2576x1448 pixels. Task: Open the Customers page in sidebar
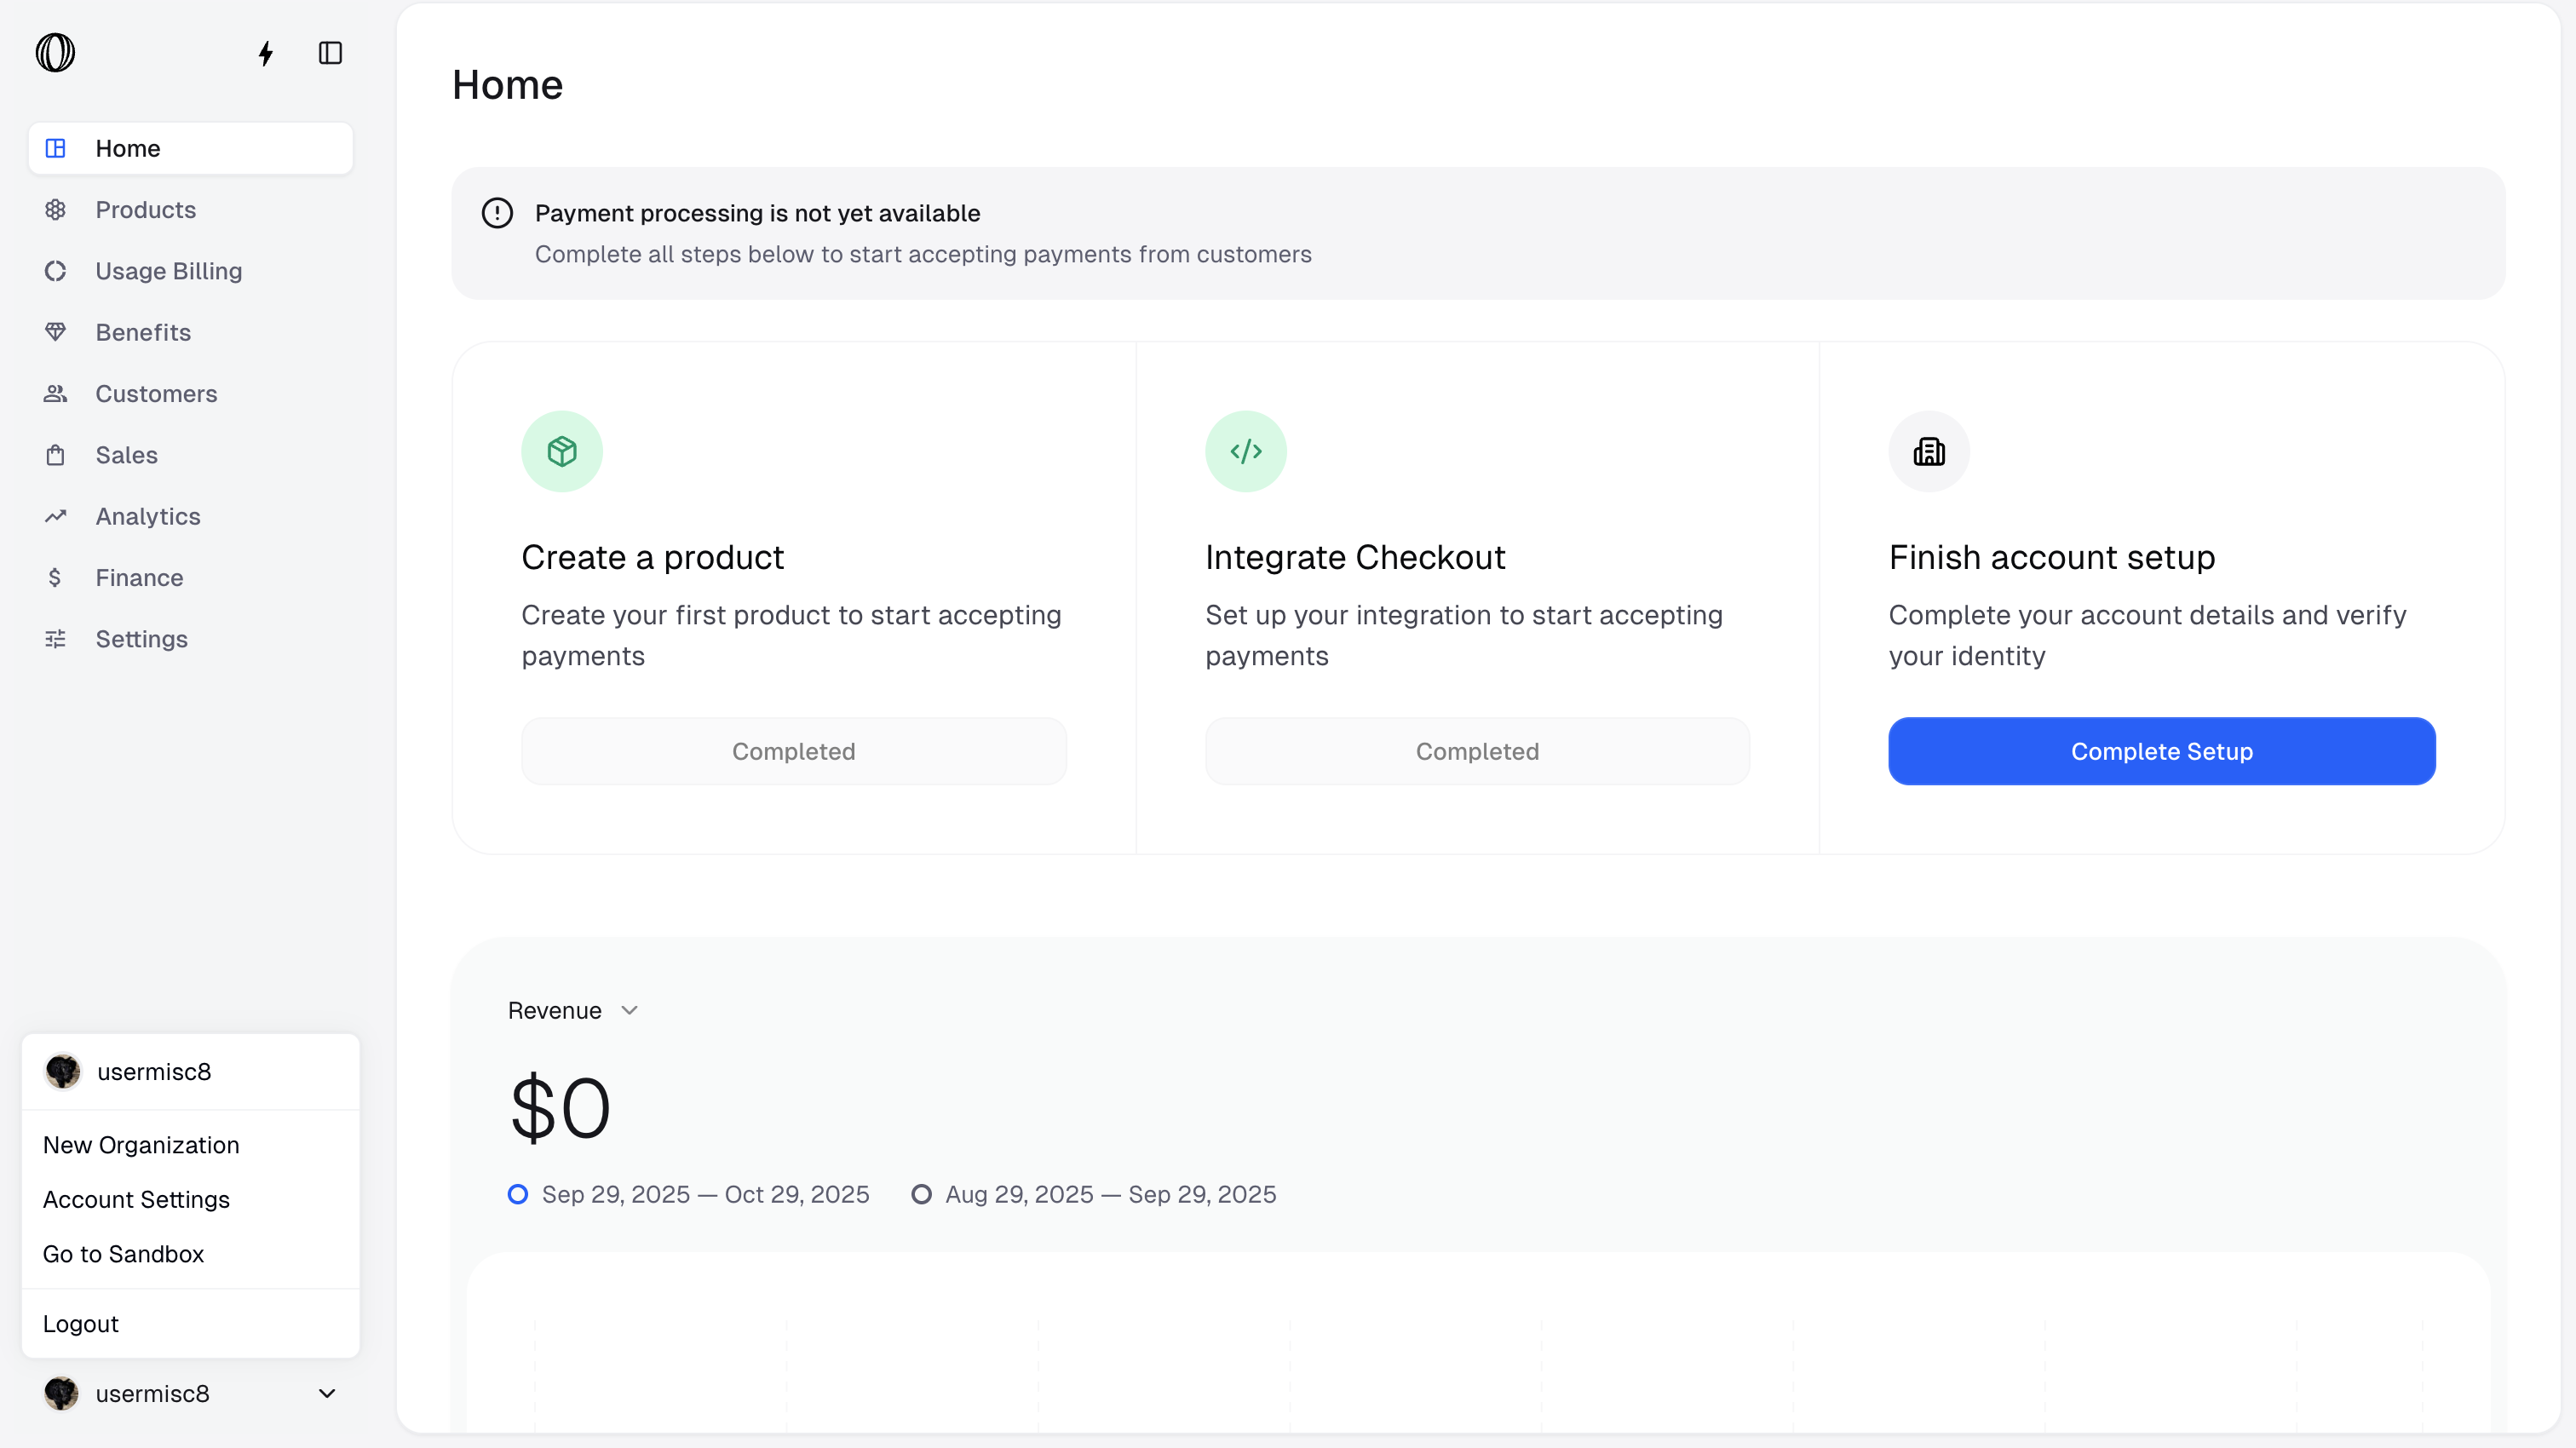(156, 394)
